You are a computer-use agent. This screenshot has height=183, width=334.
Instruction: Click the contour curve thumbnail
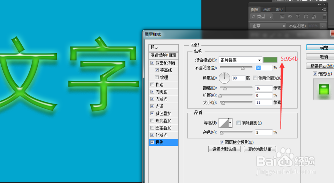[224, 123]
